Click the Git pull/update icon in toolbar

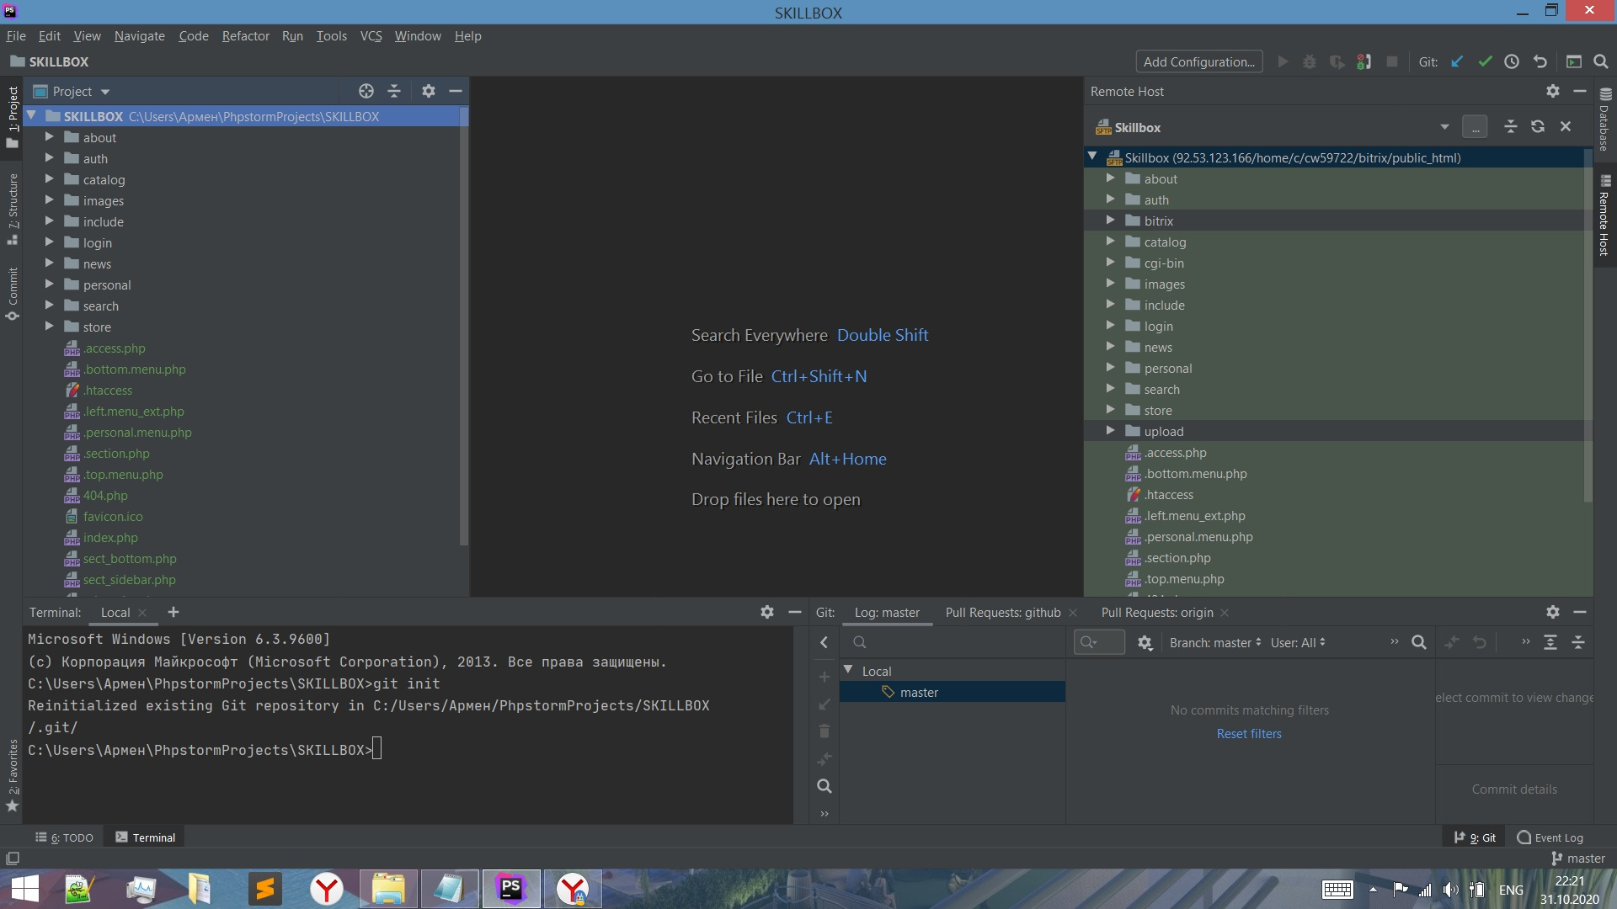1456,61
